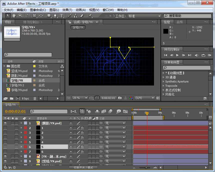Click the play button in preview panel
This screenshot has height=172, width=215.
[x=177, y=55]
